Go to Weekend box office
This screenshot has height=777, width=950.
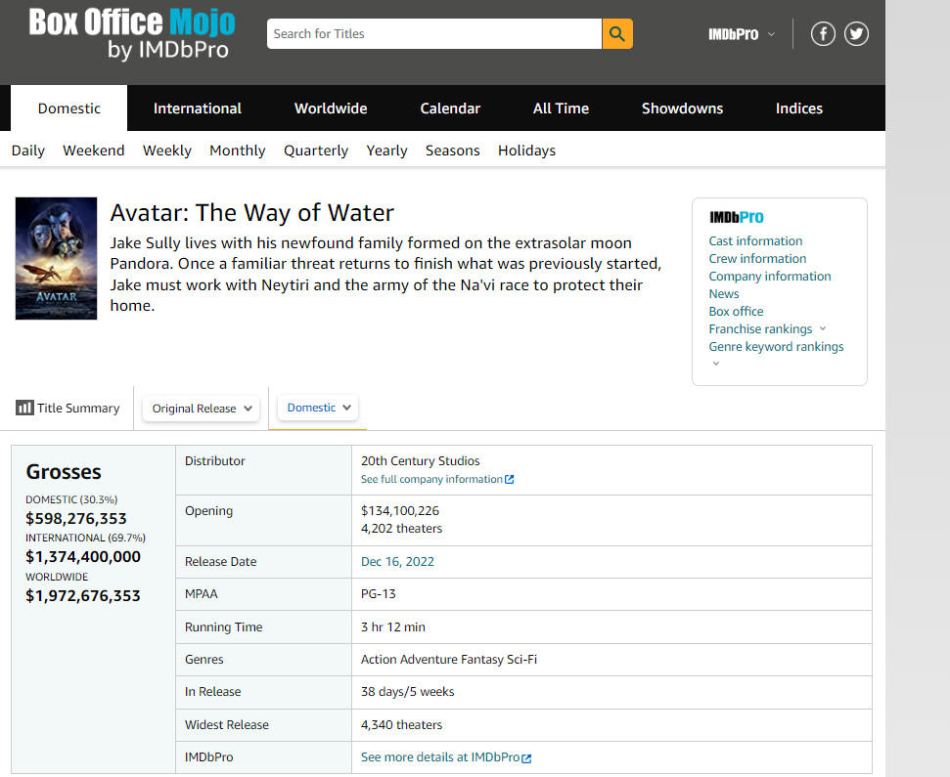click(93, 151)
